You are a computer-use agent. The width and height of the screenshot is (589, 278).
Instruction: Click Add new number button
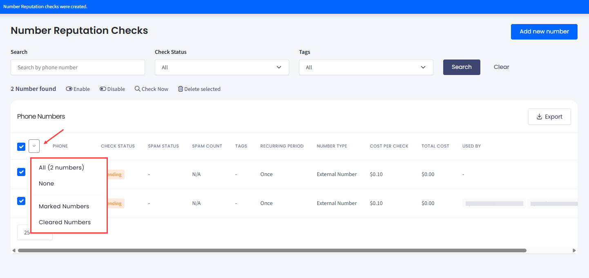544,32
